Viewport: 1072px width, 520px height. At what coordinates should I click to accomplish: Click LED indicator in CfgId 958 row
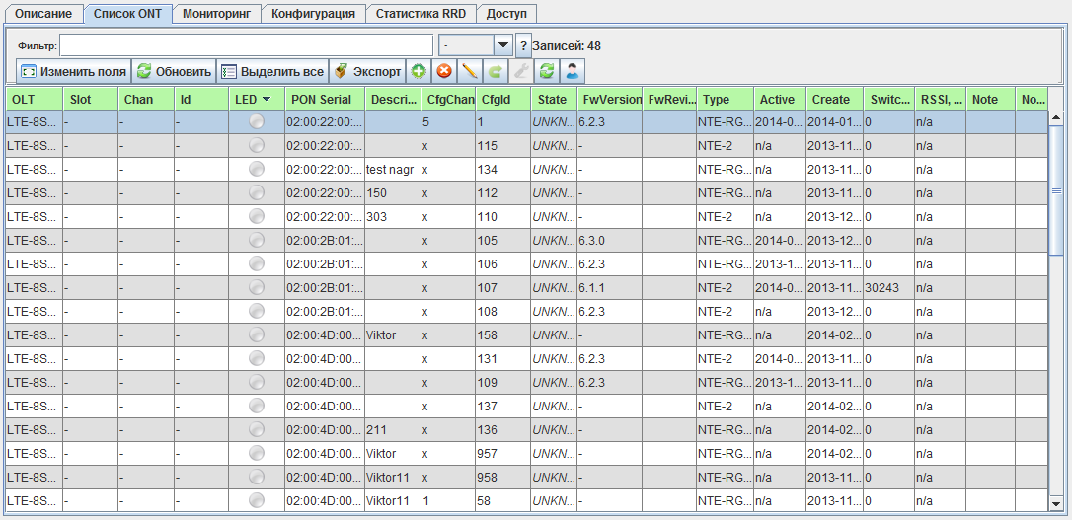point(257,477)
